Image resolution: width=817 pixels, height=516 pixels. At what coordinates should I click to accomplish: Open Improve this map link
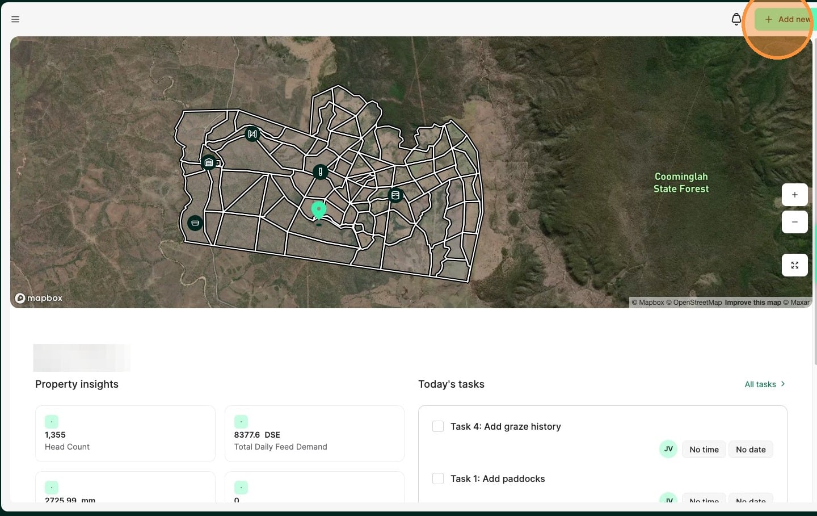pos(752,303)
